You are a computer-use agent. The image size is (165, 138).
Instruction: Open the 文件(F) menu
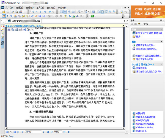[x=9, y=8]
